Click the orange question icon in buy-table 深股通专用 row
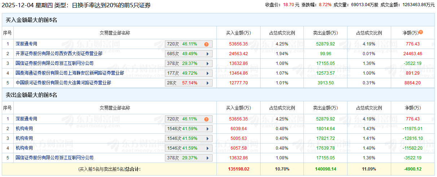 point(206,44)
